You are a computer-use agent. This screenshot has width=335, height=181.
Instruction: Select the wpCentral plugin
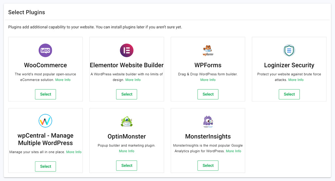45,167
